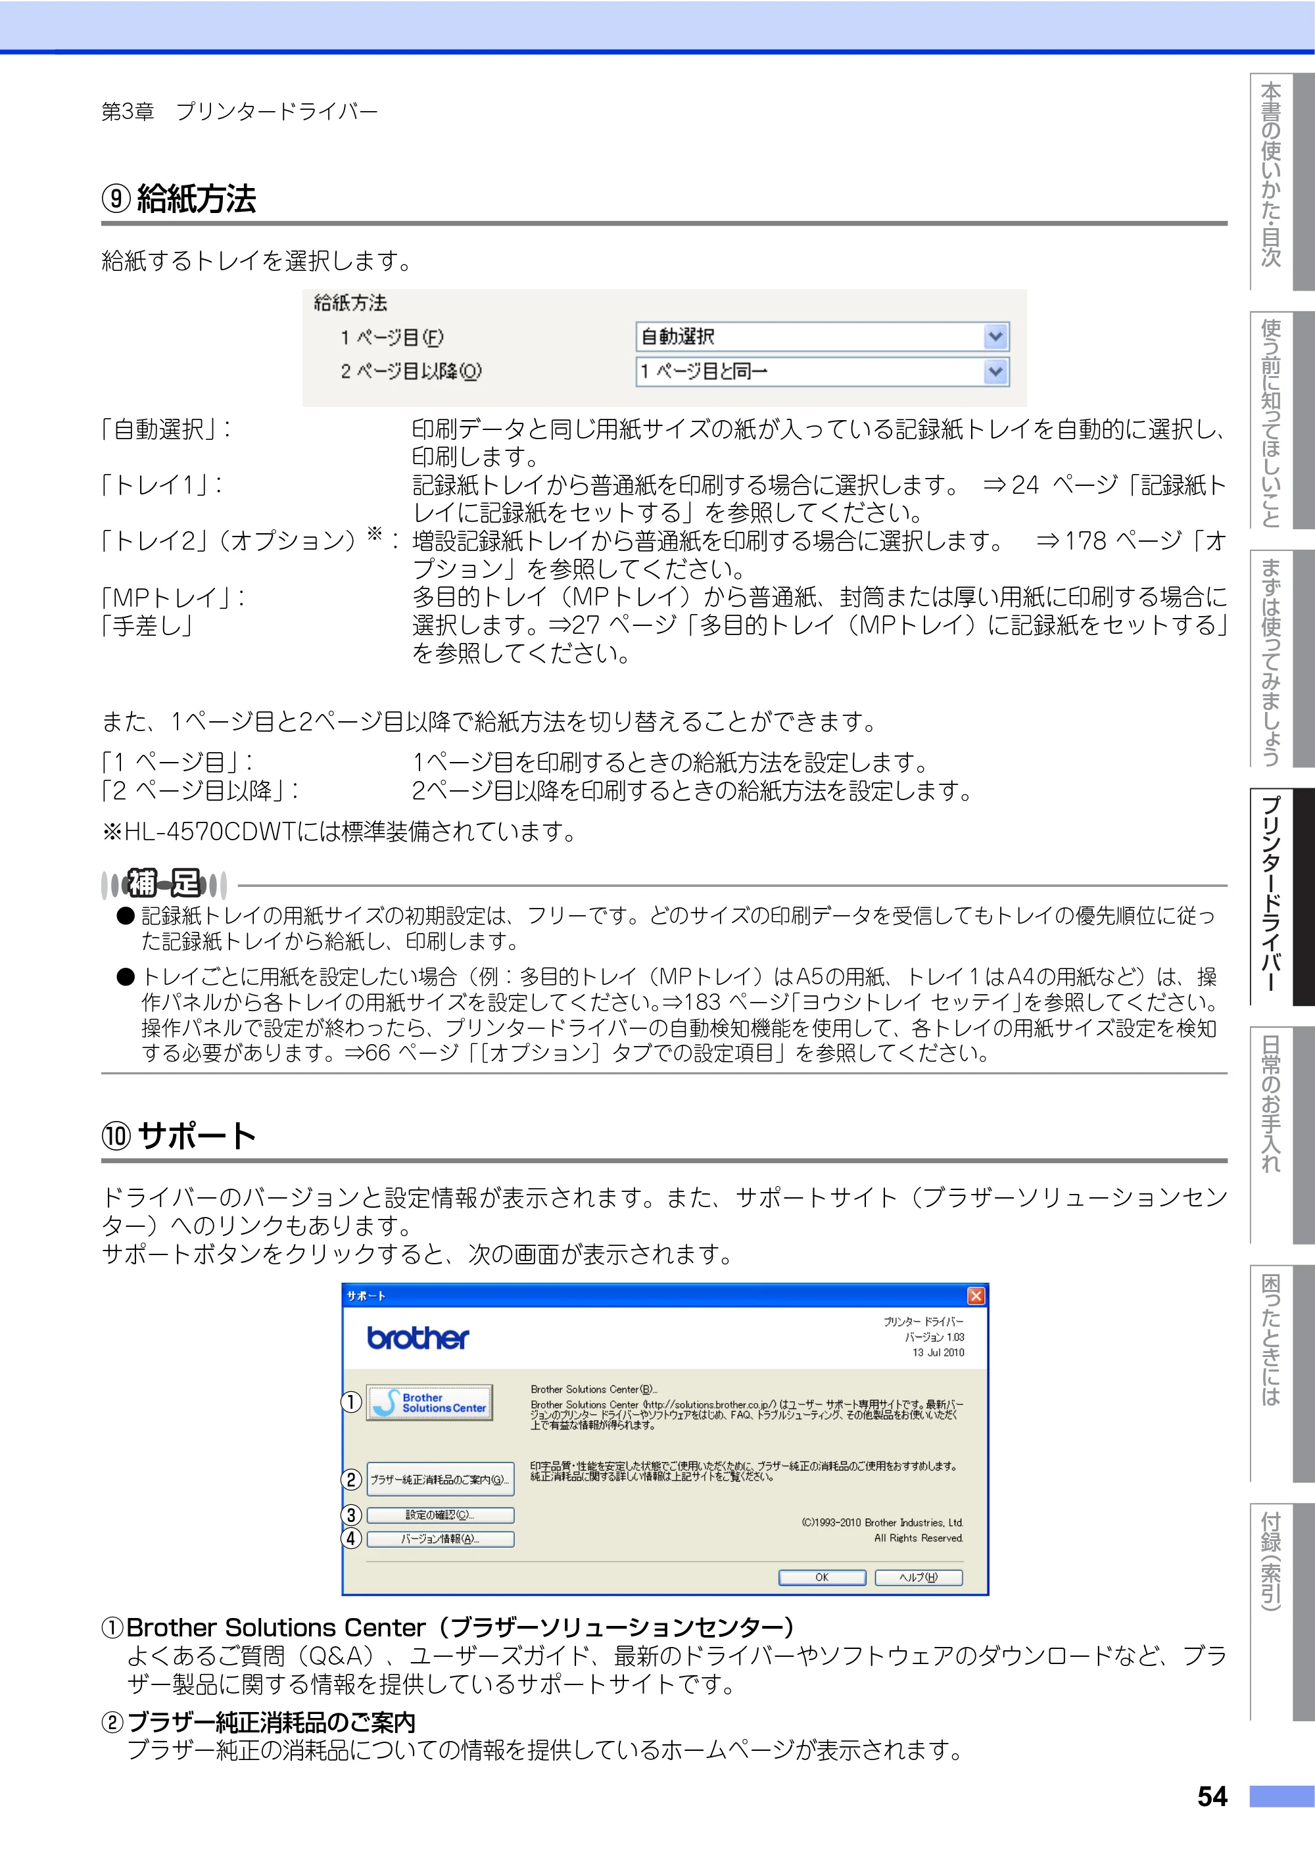1315x1858 pixels.
Task: Click the ヘルプ(H) button
Action: click(919, 1577)
